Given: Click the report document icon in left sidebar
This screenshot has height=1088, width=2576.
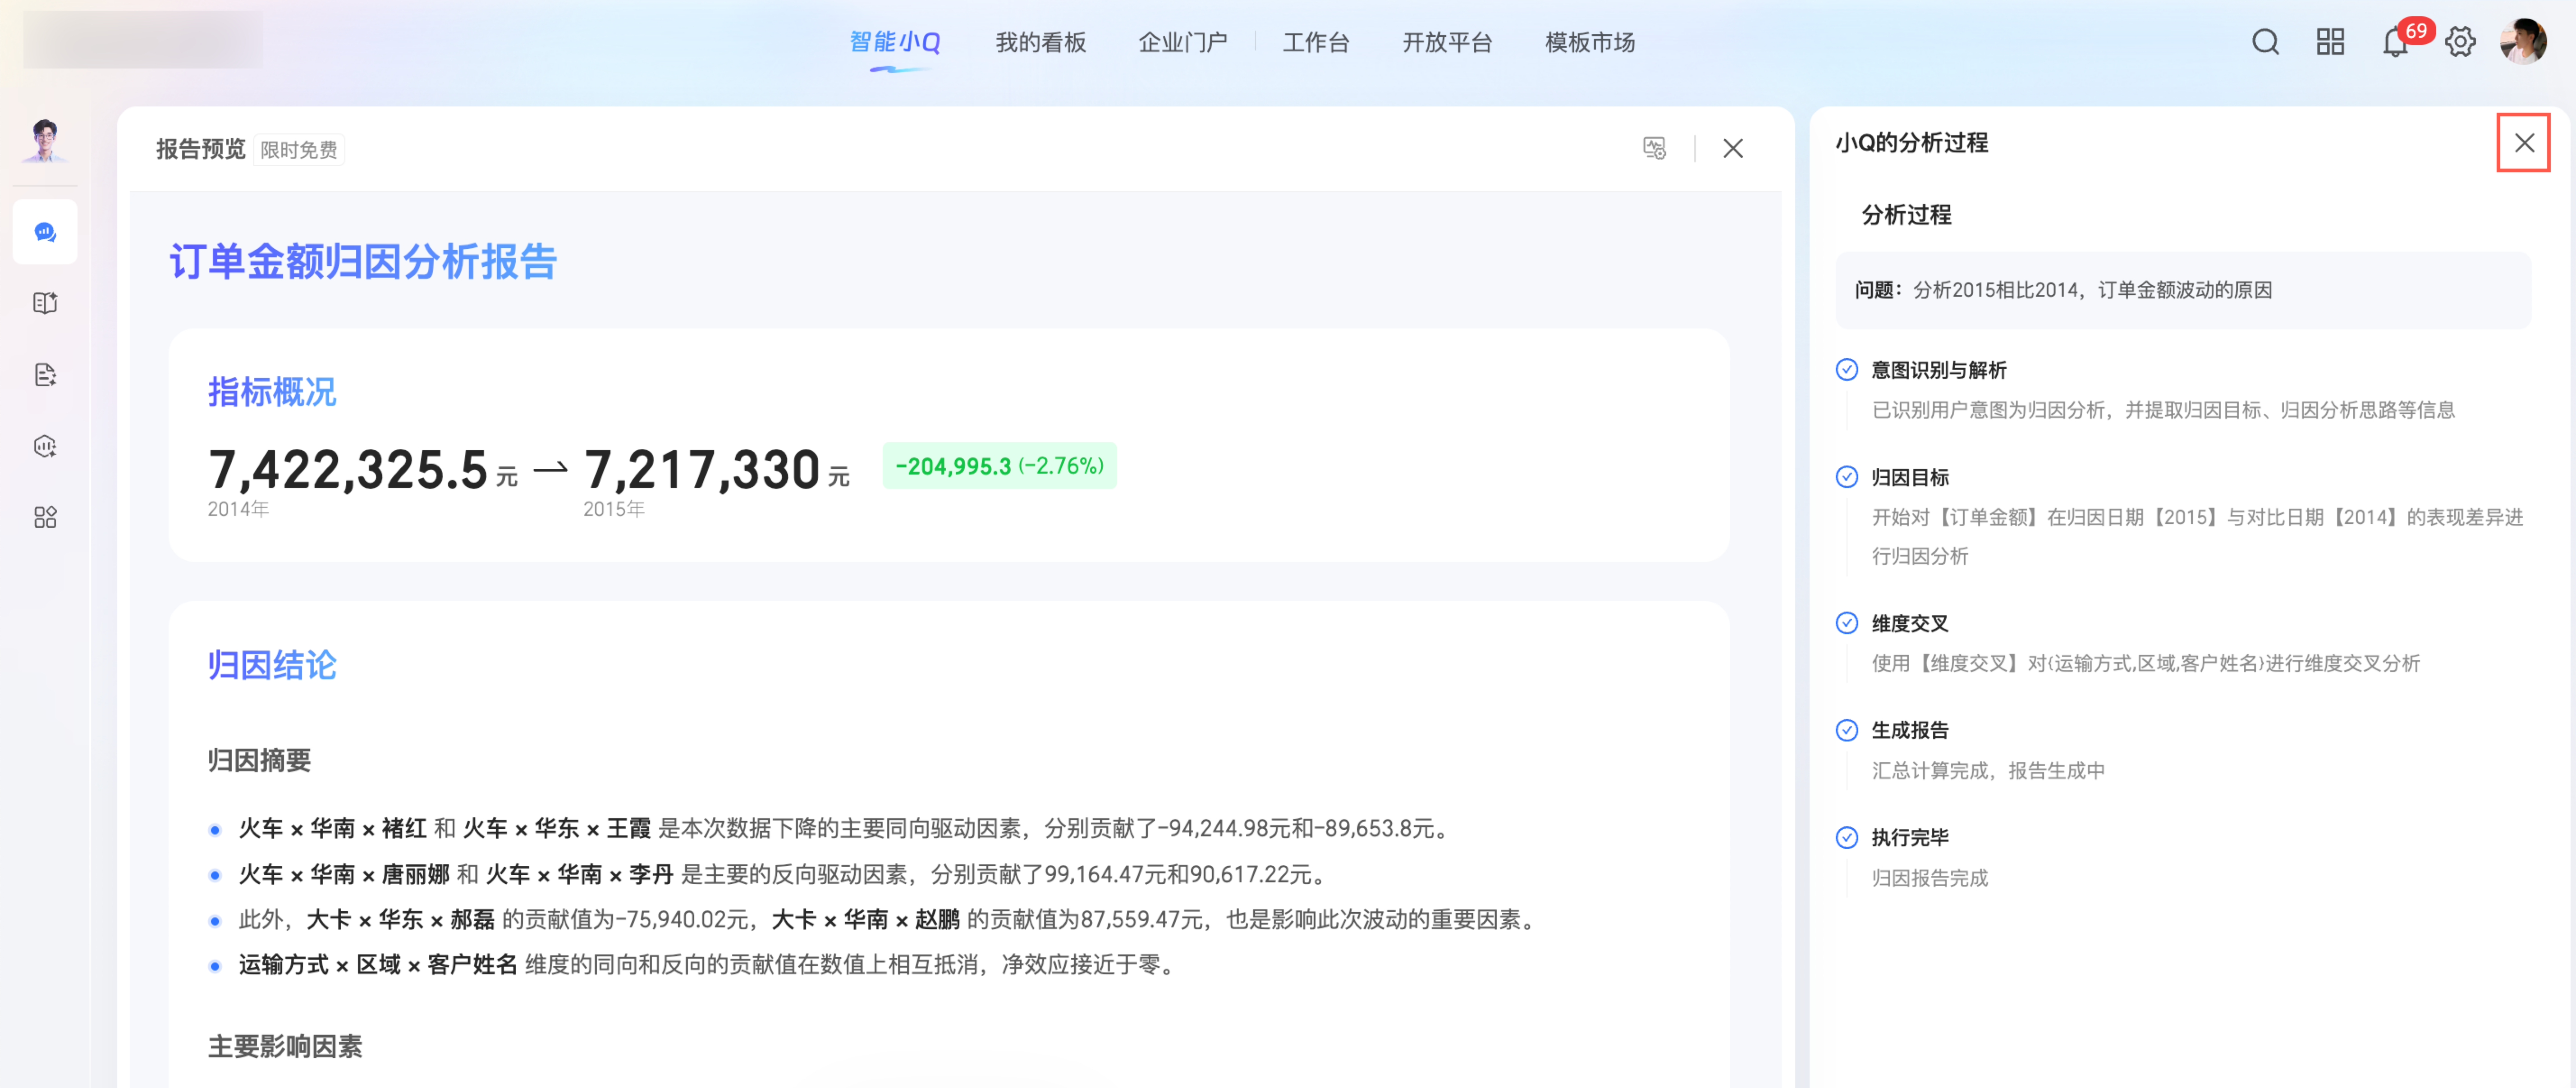Looking at the screenshot, I should (x=45, y=375).
